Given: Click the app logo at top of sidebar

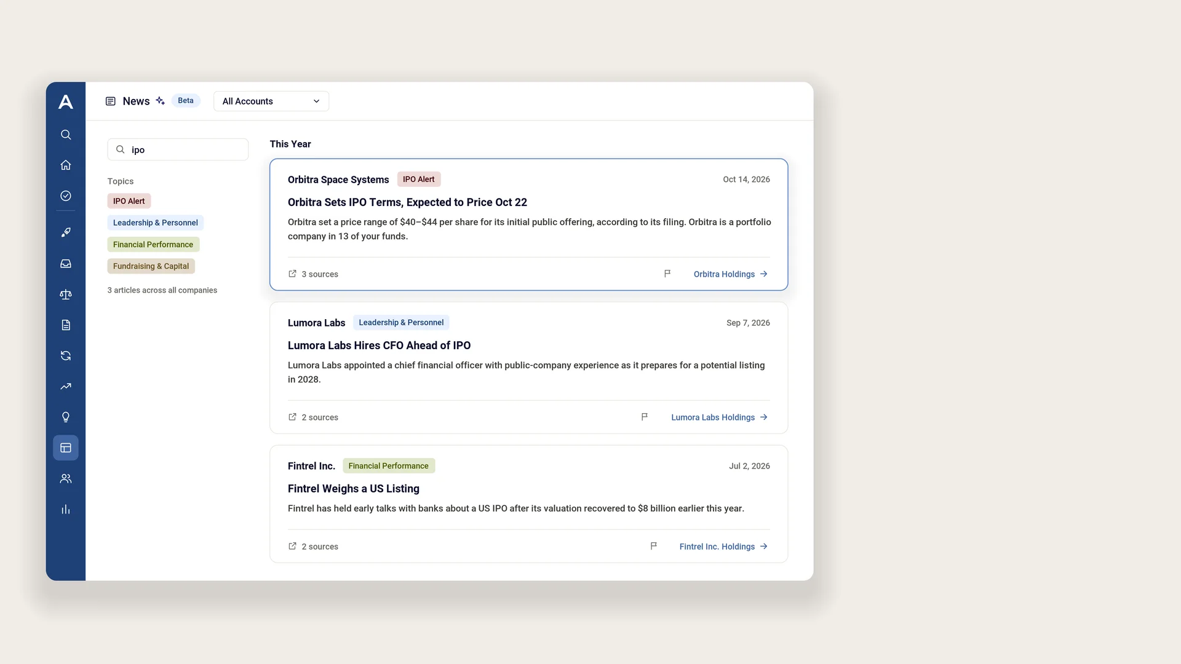Looking at the screenshot, I should pos(66,102).
